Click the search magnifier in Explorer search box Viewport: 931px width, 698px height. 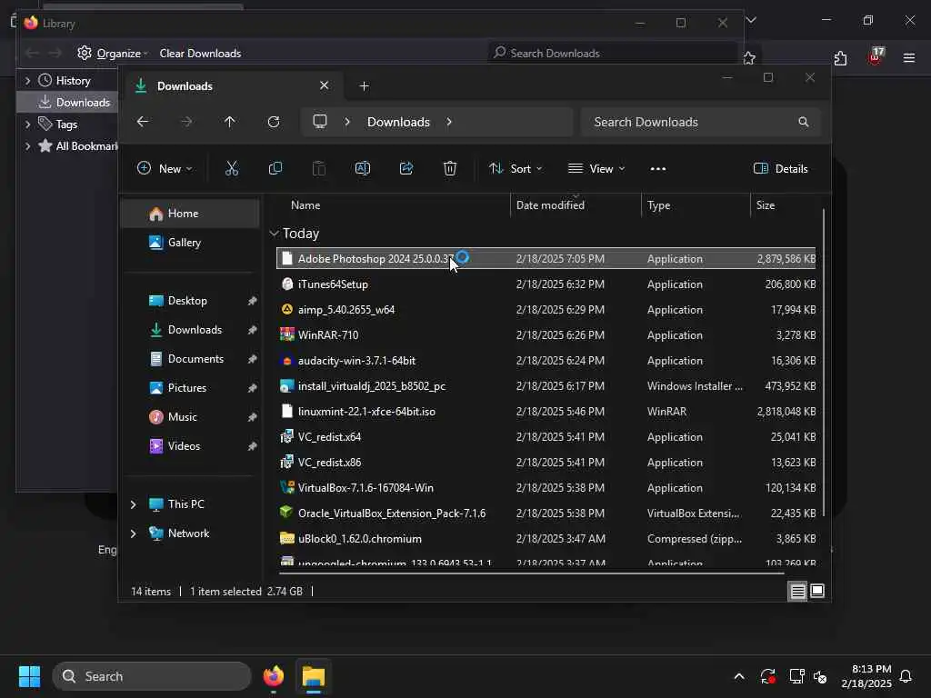point(804,122)
